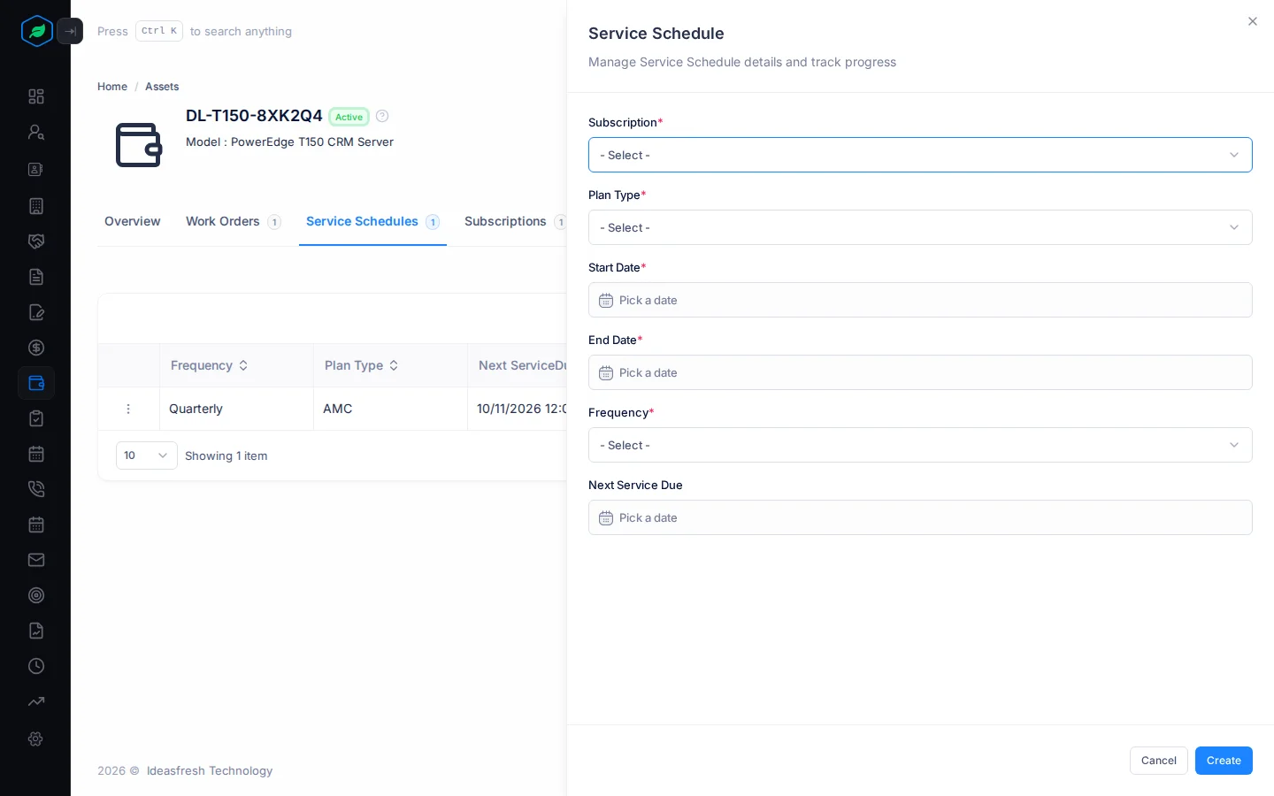
Task: Open the Frequency select dropdown in the form
Action: [x=920, y=445]
